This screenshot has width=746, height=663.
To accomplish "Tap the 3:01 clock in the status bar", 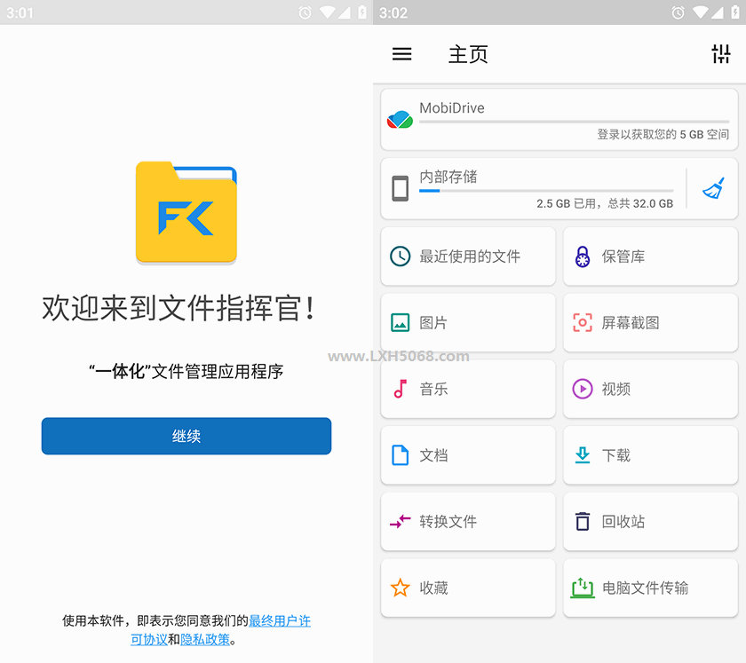I will (x=20, y=12).
